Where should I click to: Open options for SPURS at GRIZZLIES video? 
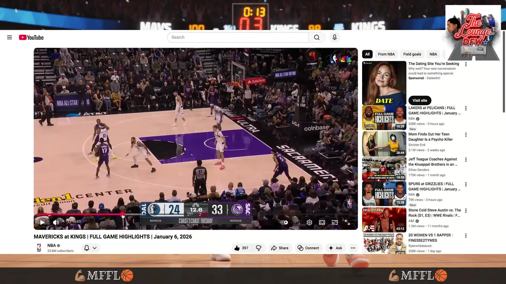click(466, 185)
